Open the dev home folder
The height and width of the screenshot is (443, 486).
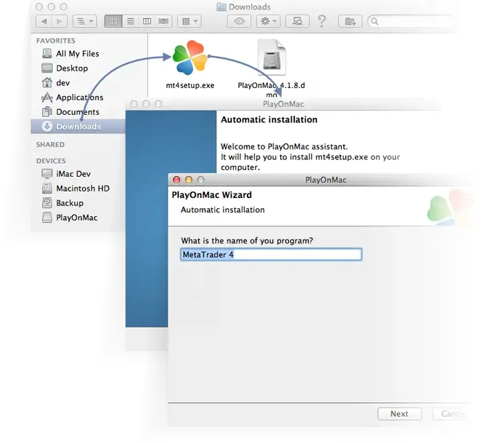coord(63,83)
